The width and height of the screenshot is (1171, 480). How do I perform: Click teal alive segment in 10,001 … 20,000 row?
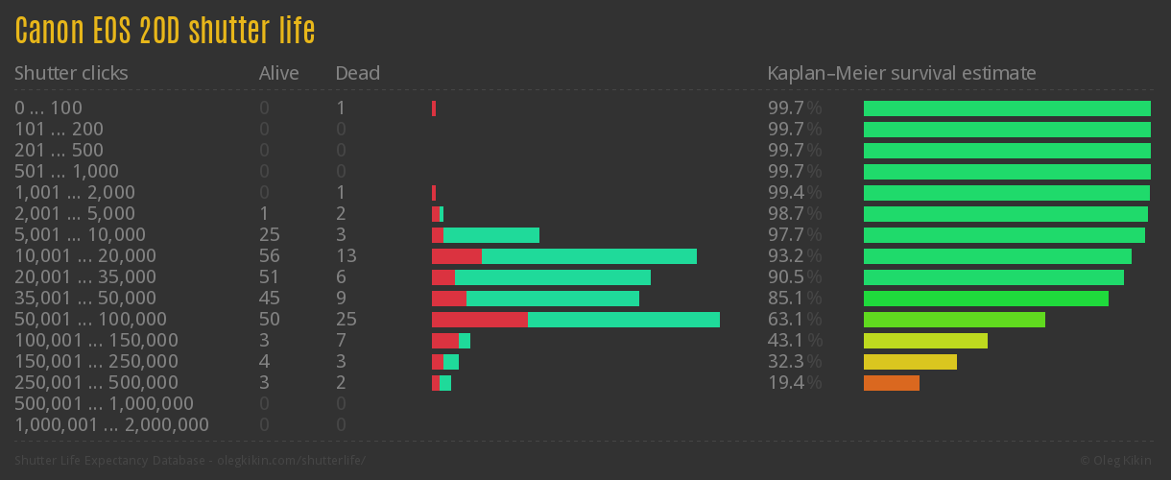(588, 256)
